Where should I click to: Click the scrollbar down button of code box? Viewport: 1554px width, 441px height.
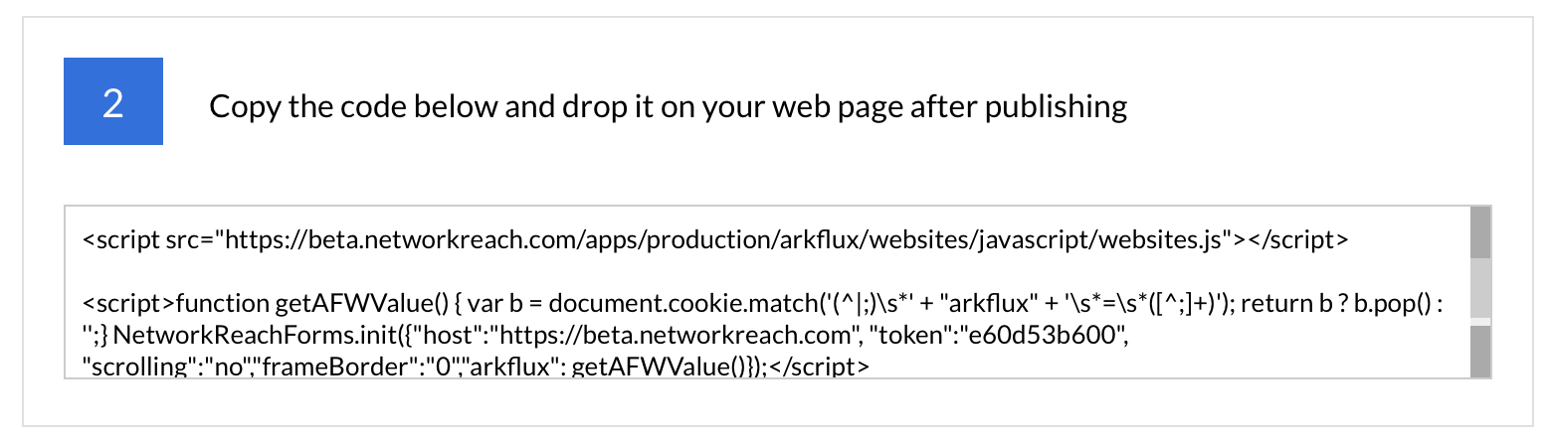[1480, 352]
